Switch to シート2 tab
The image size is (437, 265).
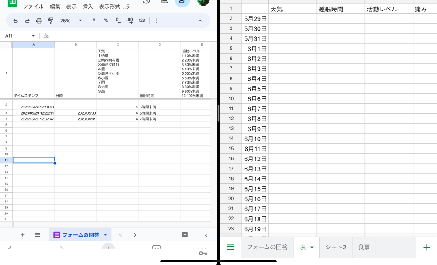pos(336,247)
